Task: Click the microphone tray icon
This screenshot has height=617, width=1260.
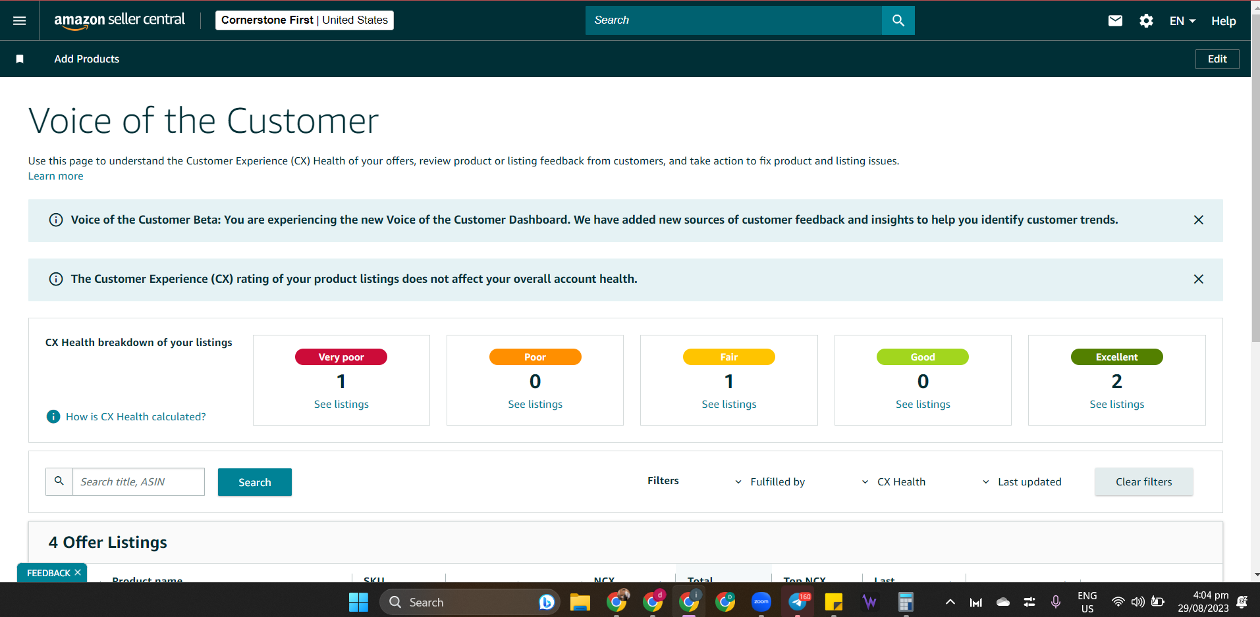Action: pos(1056,602)
